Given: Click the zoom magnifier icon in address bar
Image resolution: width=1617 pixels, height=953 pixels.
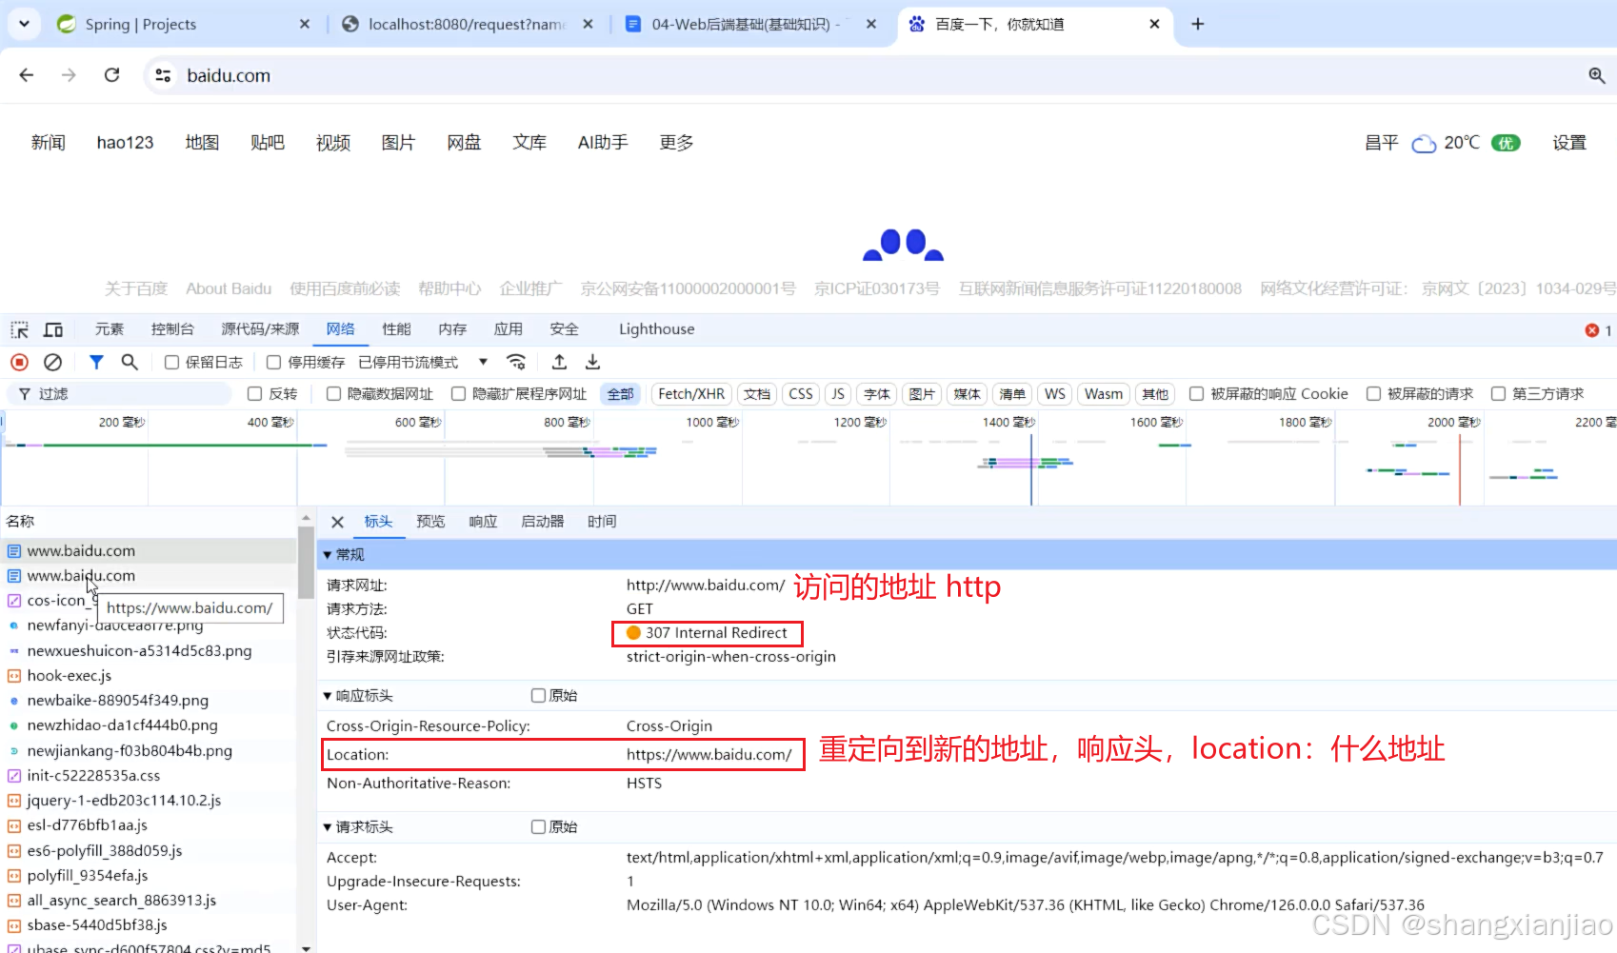Looking at the screenshot, I should tap(1597, 75).
